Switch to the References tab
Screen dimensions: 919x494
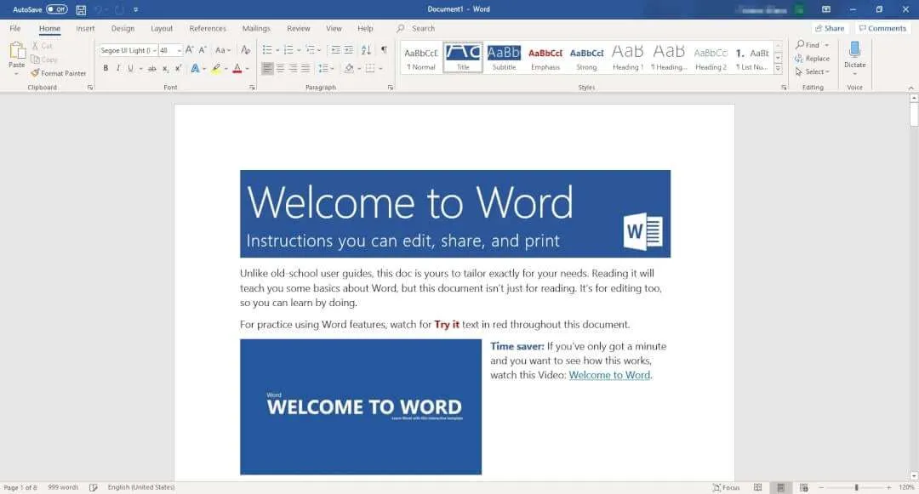208,28
